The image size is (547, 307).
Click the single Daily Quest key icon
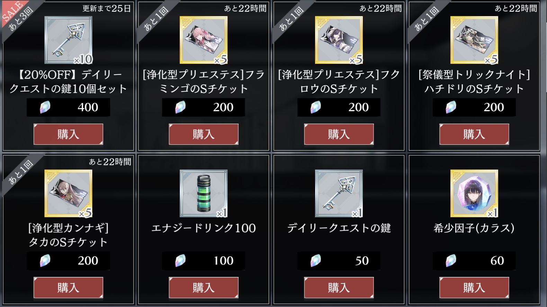pyautogui.click(x=339, y=193)
